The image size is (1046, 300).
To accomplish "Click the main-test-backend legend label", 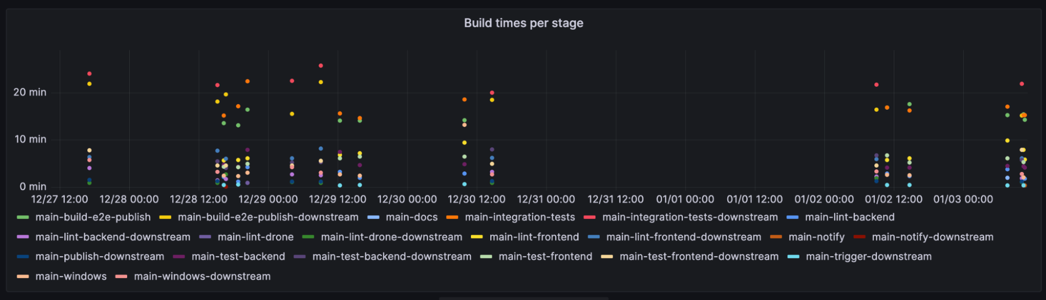I will click(x=238, y=257).
